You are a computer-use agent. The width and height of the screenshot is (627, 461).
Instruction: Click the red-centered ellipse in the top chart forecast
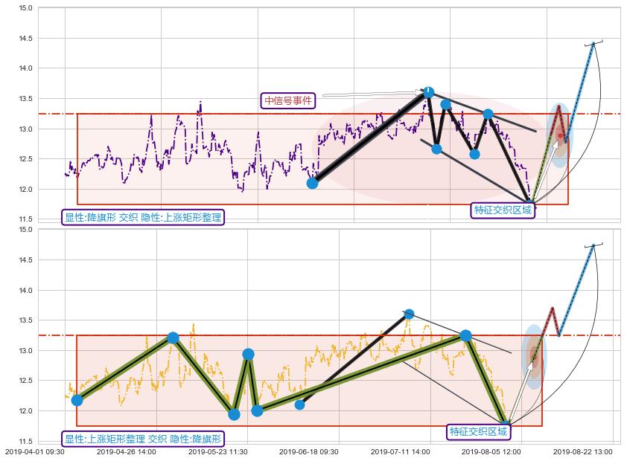coord(559,135)
